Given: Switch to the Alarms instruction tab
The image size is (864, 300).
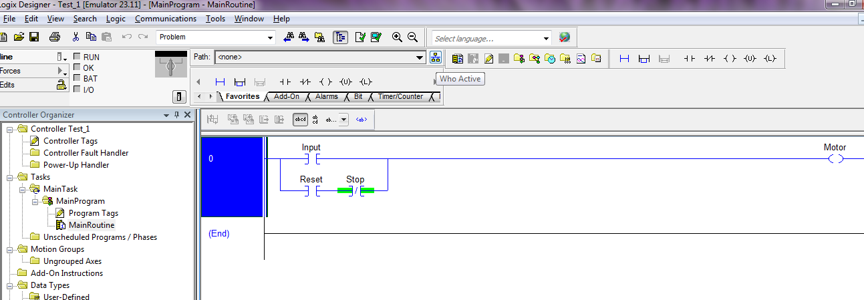Looking at the screenshot, I should 327,97.
